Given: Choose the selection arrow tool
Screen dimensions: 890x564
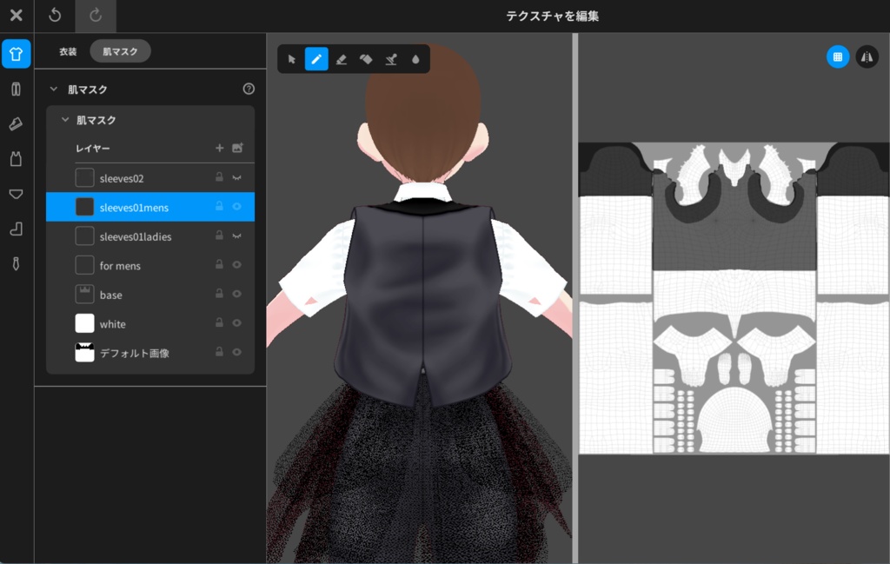Looking at the screenshot, I should pos(292,59).
